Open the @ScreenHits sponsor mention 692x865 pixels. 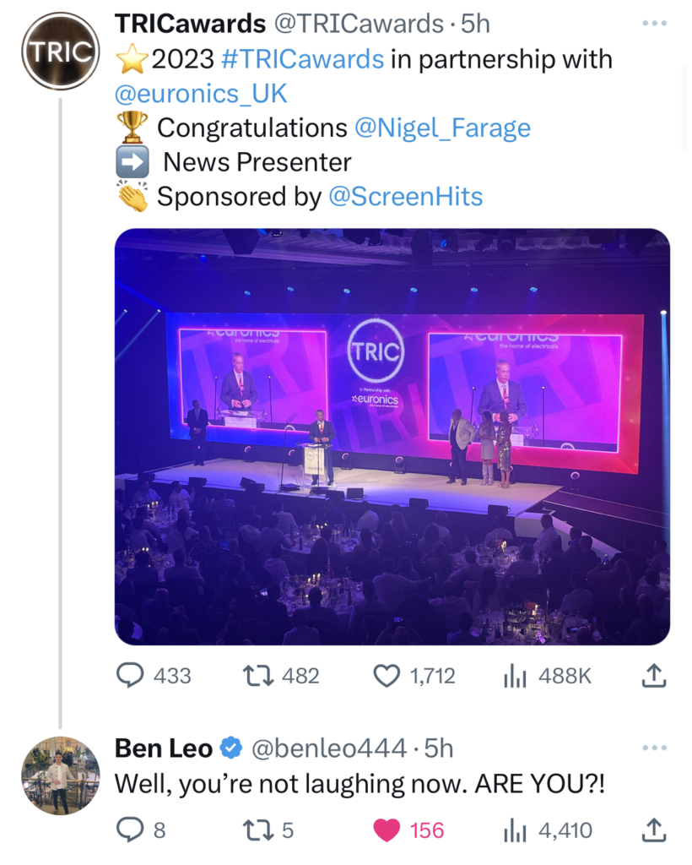tap(405, 197)
